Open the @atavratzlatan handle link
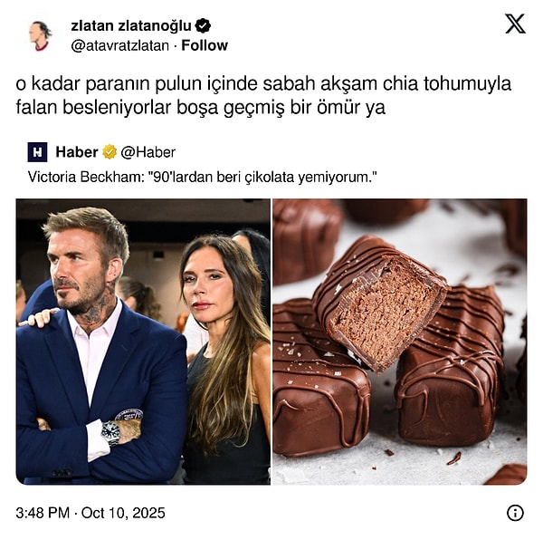 pos(119,45)
